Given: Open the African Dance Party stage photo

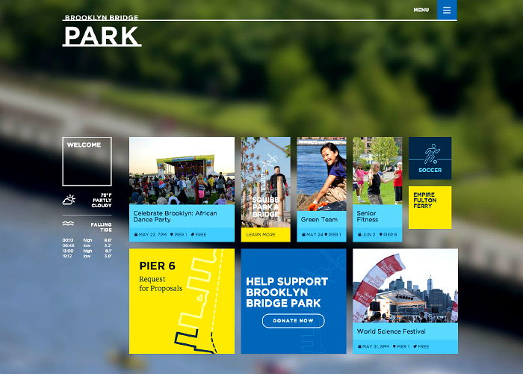Looking at the screenshot, I should (x=182, y=171).
